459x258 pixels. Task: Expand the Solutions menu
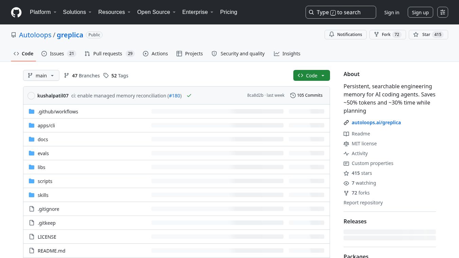click(77, 12)
